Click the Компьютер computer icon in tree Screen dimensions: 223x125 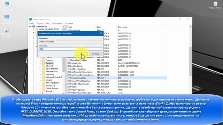pyautogui.click(x=33, y=26)
